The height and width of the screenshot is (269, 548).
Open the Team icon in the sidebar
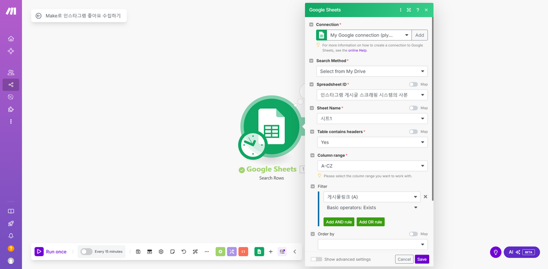pos(11,72)
